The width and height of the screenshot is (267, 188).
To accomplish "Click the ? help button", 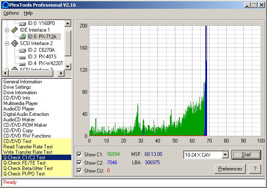I will pos(255,169).
